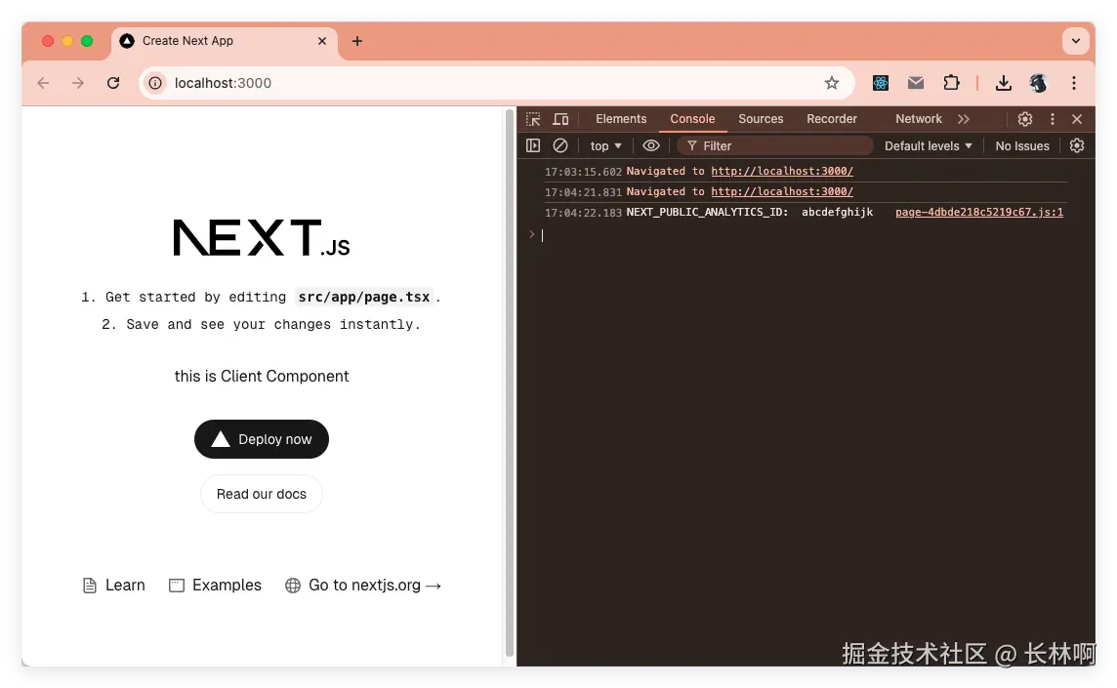Open the top JavaScript context dropdown

(x=605, y=146)
